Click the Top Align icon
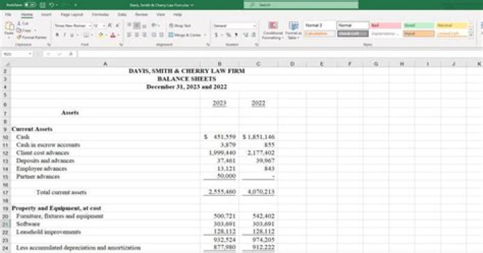Image resolution: width=483 pixels, height=253 pixels. [129, 25]
